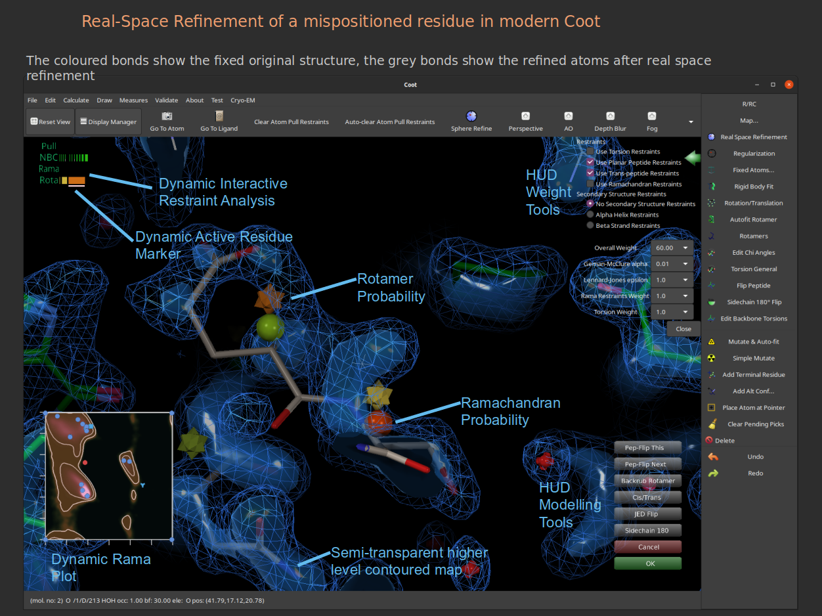
Task: Toggle Use Ramachandran Restraints checkbox
Action: (590, 185)
